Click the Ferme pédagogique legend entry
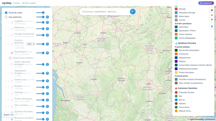 pyautogui.click(x=185, y=38)
